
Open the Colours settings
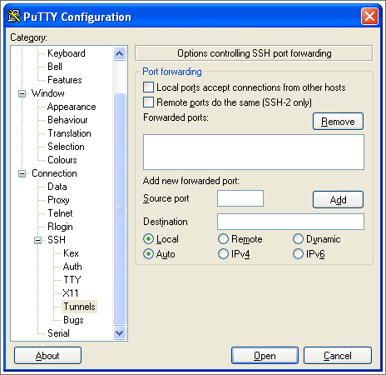coord(62,160)
